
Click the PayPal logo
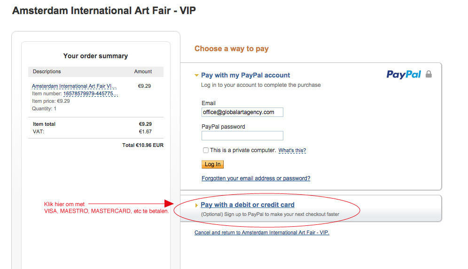point(404,74)
